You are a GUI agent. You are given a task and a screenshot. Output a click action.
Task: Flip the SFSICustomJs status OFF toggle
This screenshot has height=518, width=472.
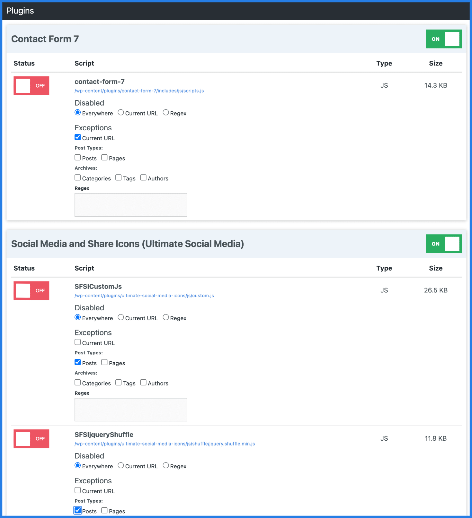[x=31, y=291]
